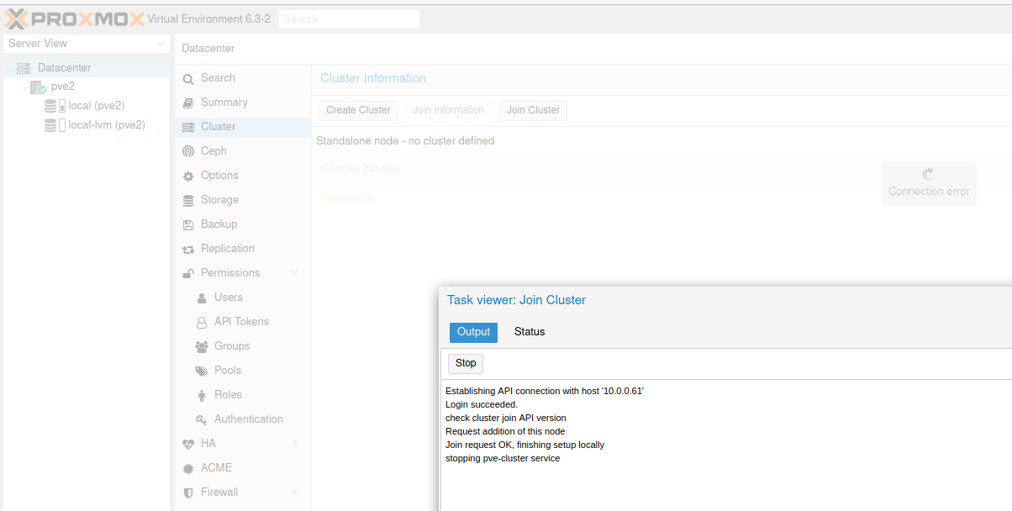Image resolution: width=1012 pixels, height=511 pixels.
Task: Click the local-lvm (pve2) storage icon
Action: click(x=55, y=125)
